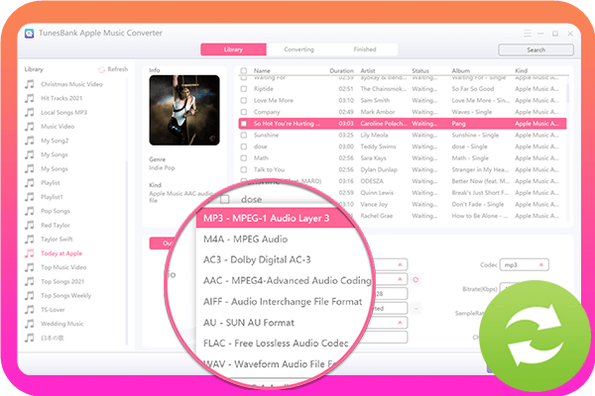This screenshot has height=396, width=595.
Task: Click music note icon beside Taylor Swift
Action: coord(29,240)
